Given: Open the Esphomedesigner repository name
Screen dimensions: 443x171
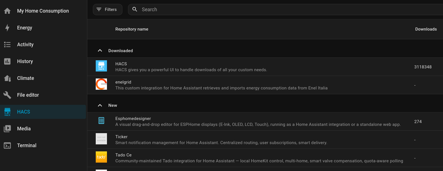Looking at the screenshot, I should click(x=133, y=119).
